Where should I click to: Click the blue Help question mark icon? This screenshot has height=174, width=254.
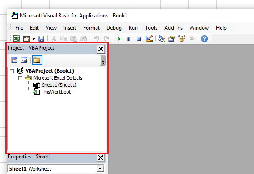(204, 39)
